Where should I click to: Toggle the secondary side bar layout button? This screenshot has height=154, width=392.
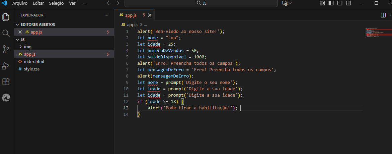point(348,3)
